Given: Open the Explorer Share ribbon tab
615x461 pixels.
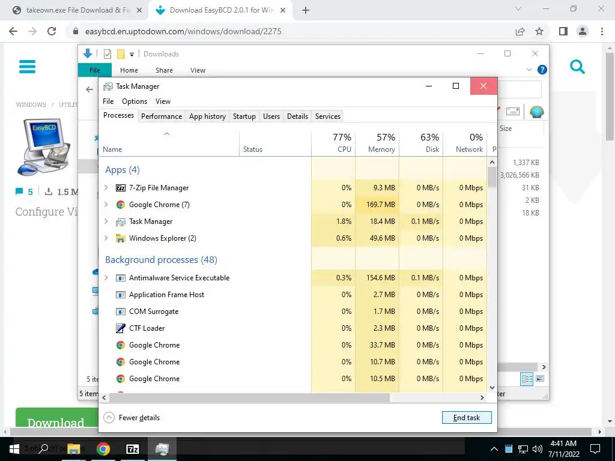Looking at the screenshot, I should (164, 70).
